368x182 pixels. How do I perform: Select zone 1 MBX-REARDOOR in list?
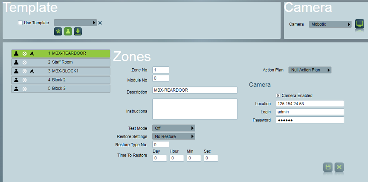(x=61, y=53)
